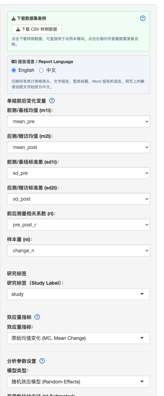This screenshot has height=396, width=164.
Task: Expand the effect size measure selector (MC, Mean Change)
Action: click(78, 338)
